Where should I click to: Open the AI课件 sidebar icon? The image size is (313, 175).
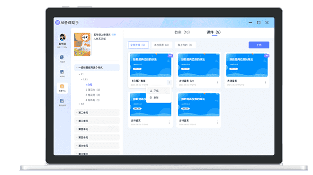click(x=62, y=73)
